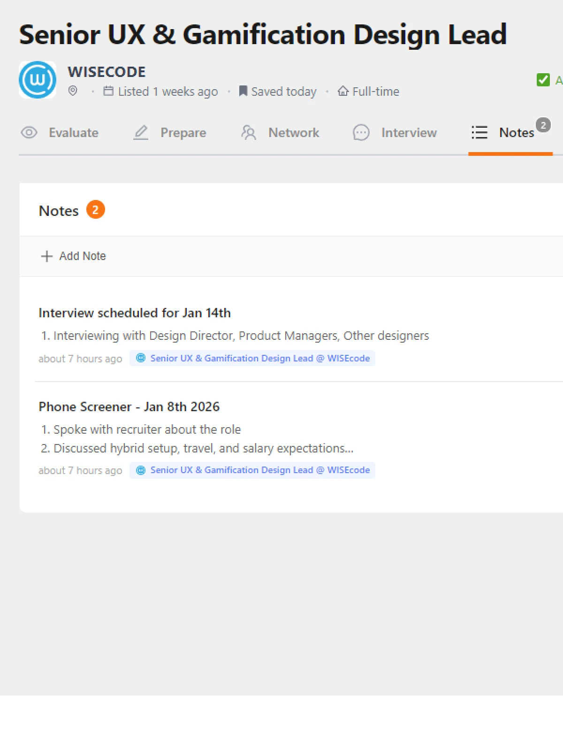
Task: Click the orange notes count badge
Action: point(96,210)
